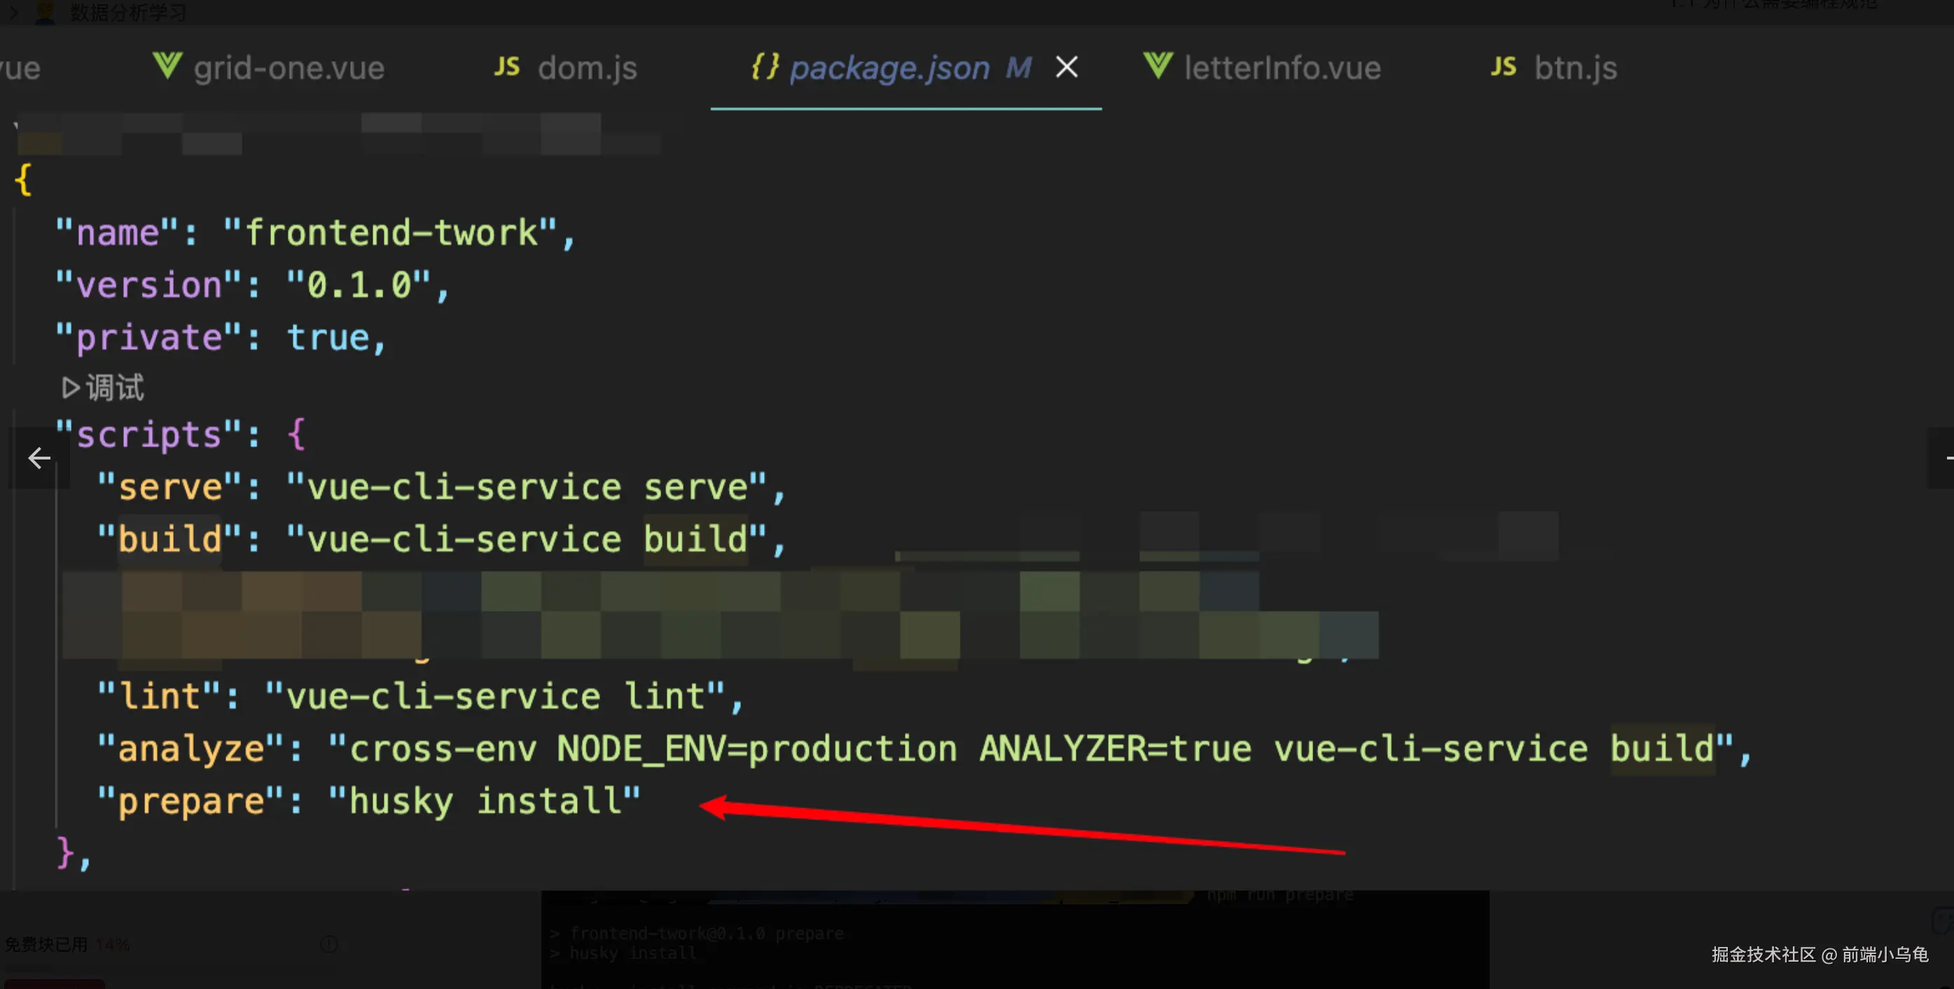Expand the breadcrumb chevron at top left
This screenshot has width=1954, height=989.
tap(13, 12)
